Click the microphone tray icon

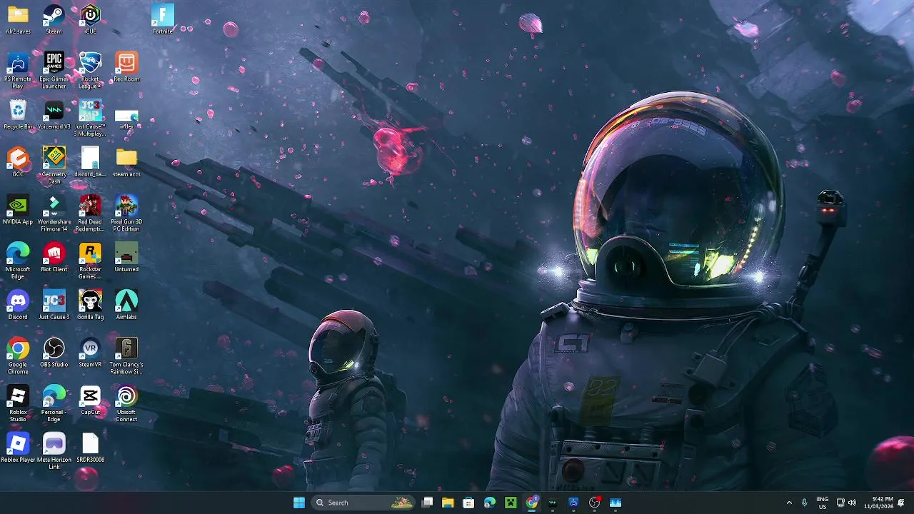(x=804, y=503)
